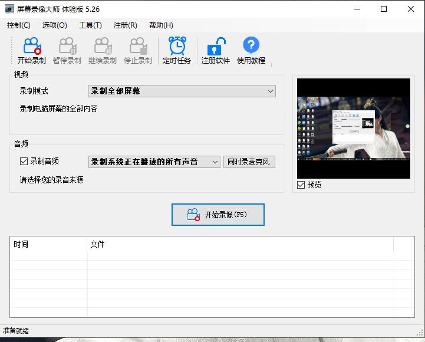Click the 同时录麦克风 button

[x=249, y=162]
